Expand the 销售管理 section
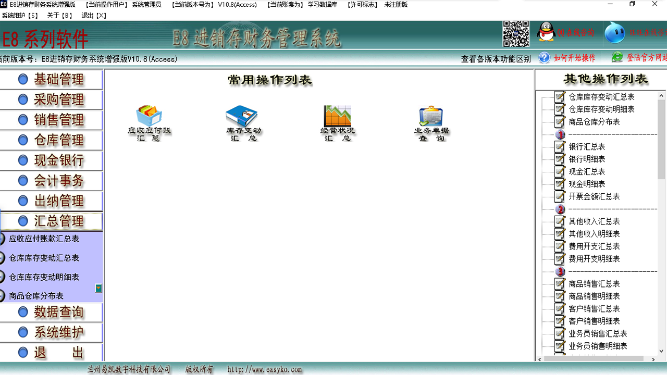The image size is (667, 375). point(51,119)
